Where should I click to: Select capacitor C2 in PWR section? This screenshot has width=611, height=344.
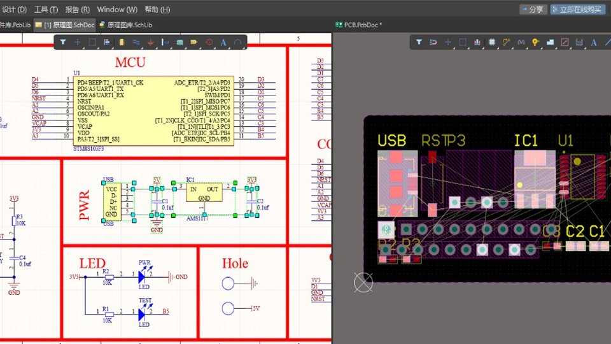252,203
